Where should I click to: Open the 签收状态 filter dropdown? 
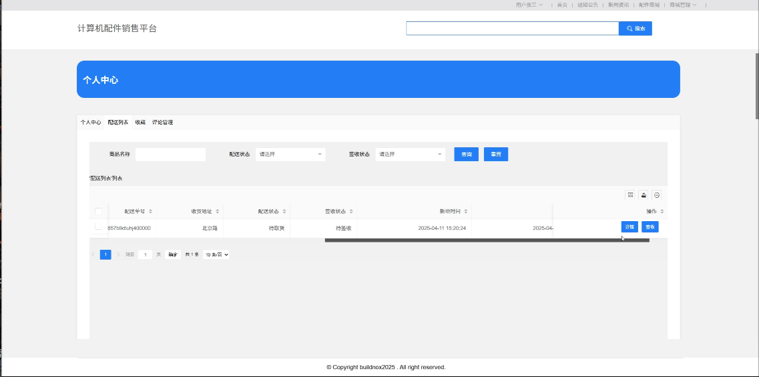click(x=411, y=155)
